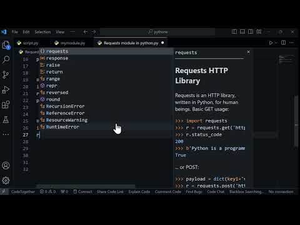
Task: Select 'RuntimeError' suggestion
Action: tap(106, 127)
